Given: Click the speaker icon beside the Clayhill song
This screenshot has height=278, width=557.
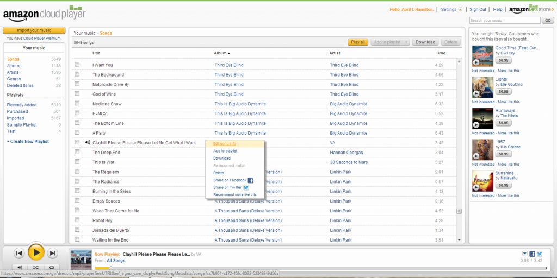Looking at the screenshot, I should (x=88, y=143).
